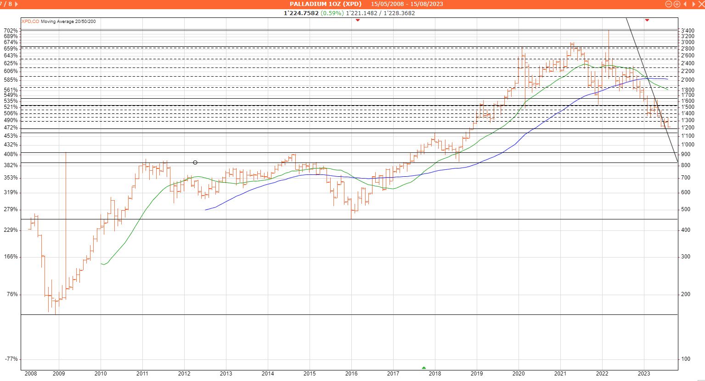705x381 pixels.
Task: Click the green triangle marker near 2018
Action: pos(424,368)
